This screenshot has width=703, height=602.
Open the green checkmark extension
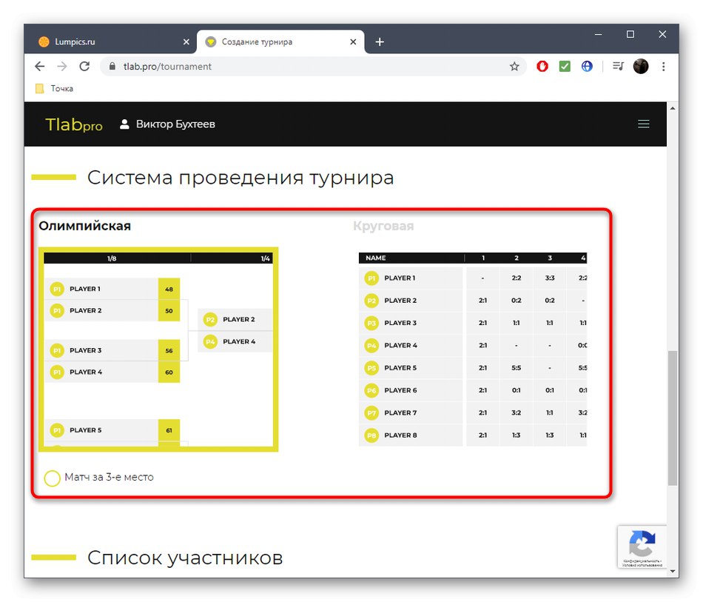pyautogui.click(x=564, y=66)
